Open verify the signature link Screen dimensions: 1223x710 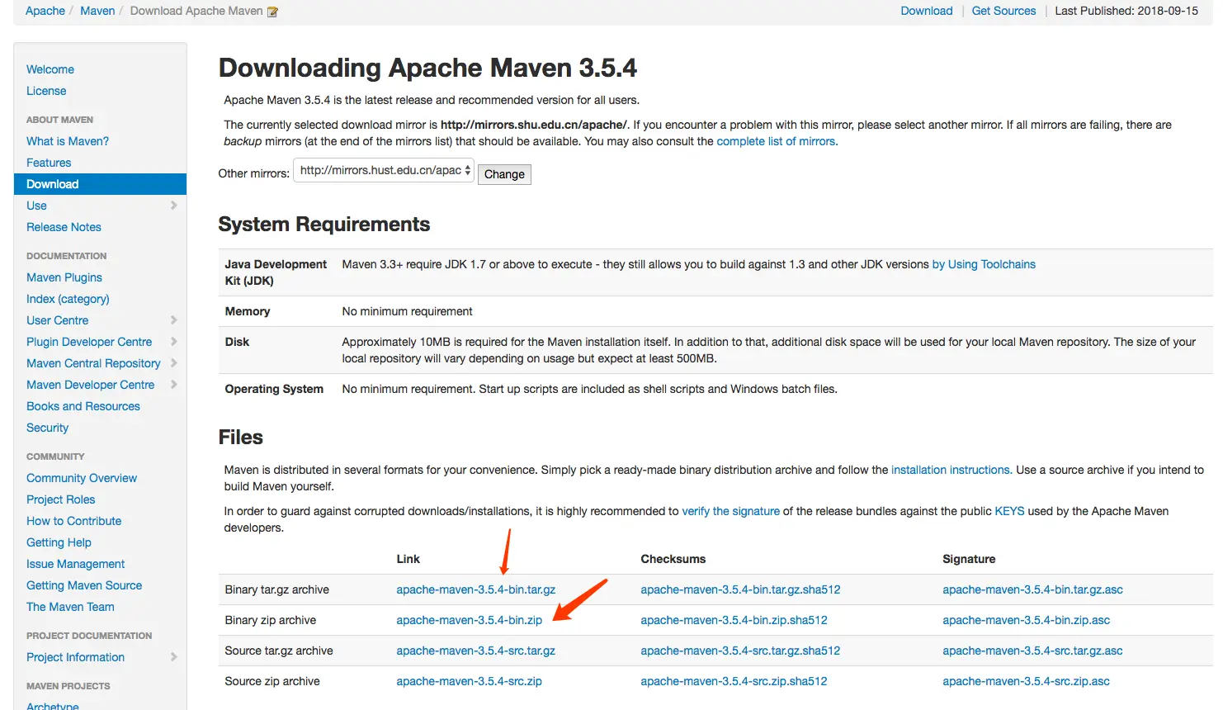pyautogui.click(x=730, y=511)
